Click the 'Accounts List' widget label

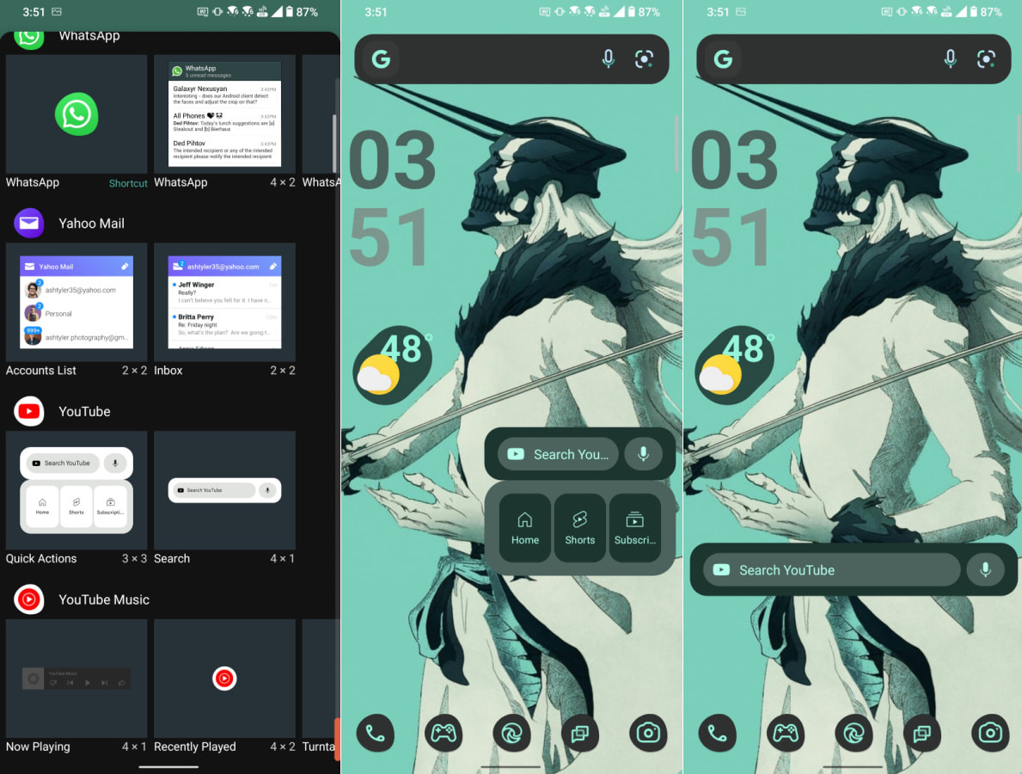(41, 371)
